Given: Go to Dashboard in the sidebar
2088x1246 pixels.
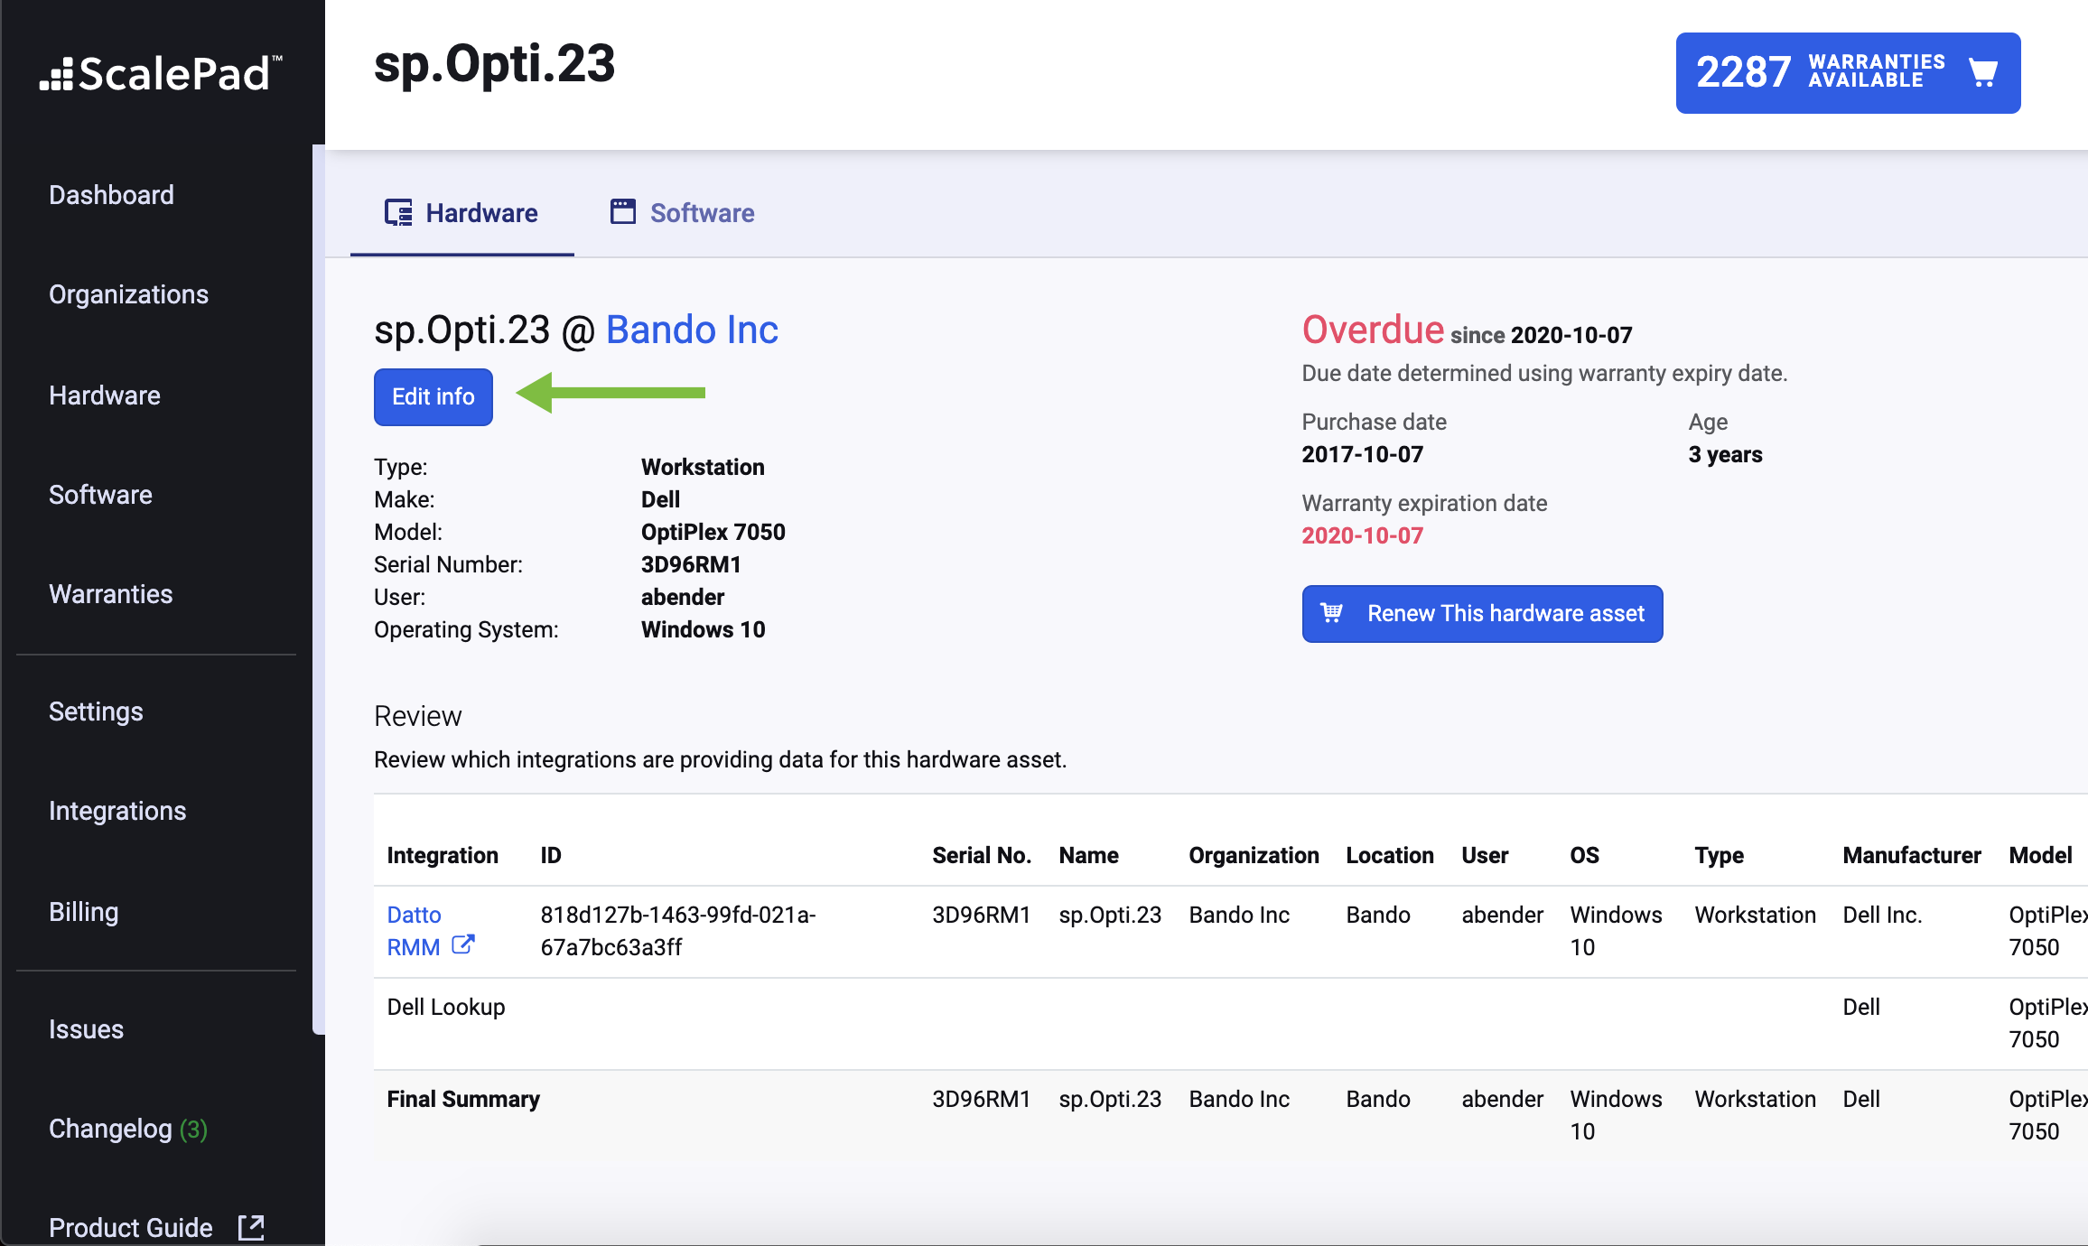Looking at the screenshot, I should 111,195.
